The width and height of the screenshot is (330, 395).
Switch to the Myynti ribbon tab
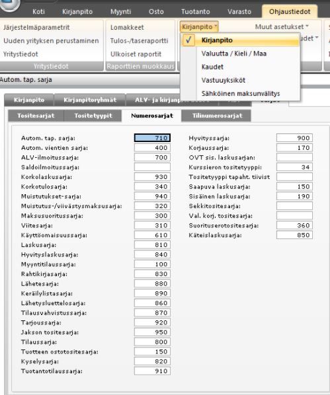(x=120, y=12)
